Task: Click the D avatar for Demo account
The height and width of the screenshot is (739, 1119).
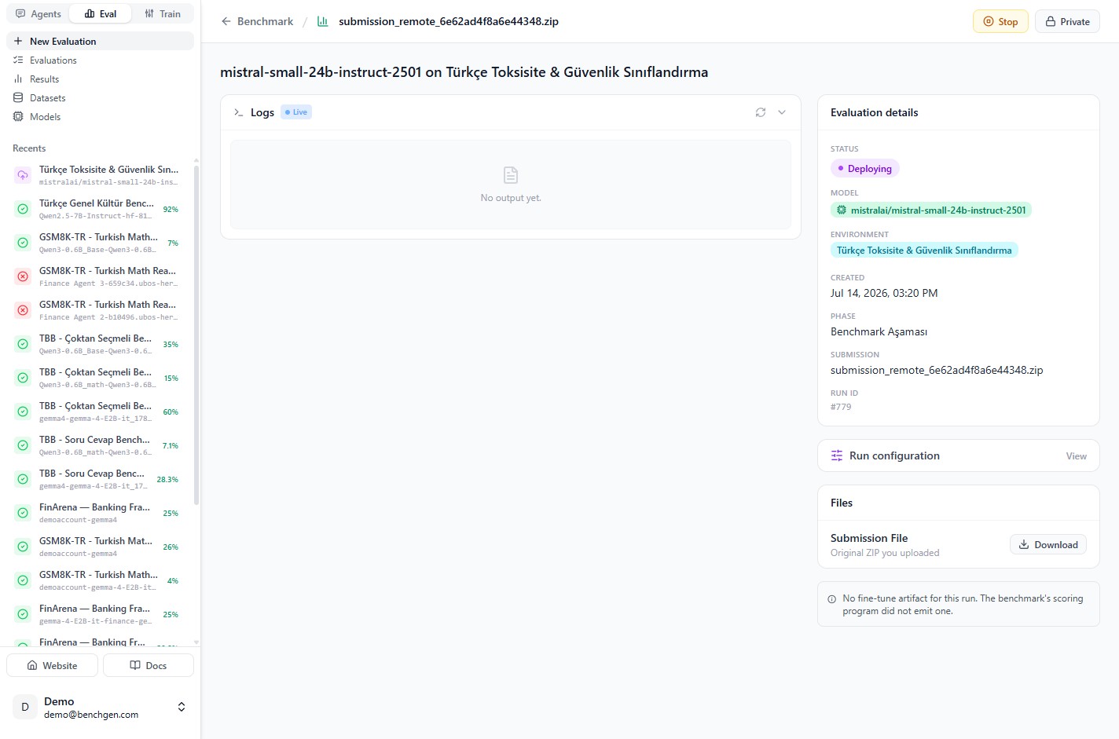Action: coord(25,707)
